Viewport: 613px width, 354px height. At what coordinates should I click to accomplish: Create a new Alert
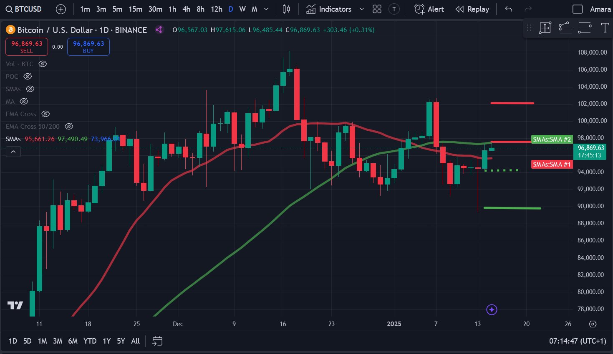(429, 9)
